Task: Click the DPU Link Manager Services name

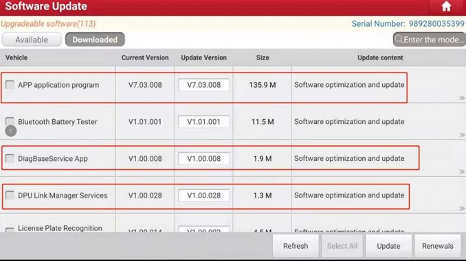Action: (x=63, y=195)
